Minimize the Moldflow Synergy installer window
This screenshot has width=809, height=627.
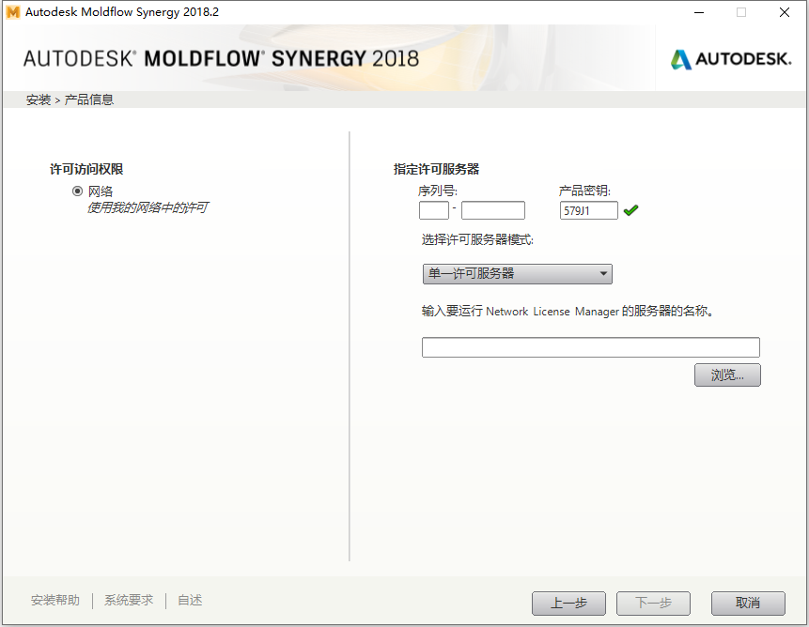(x=699, y=12)
